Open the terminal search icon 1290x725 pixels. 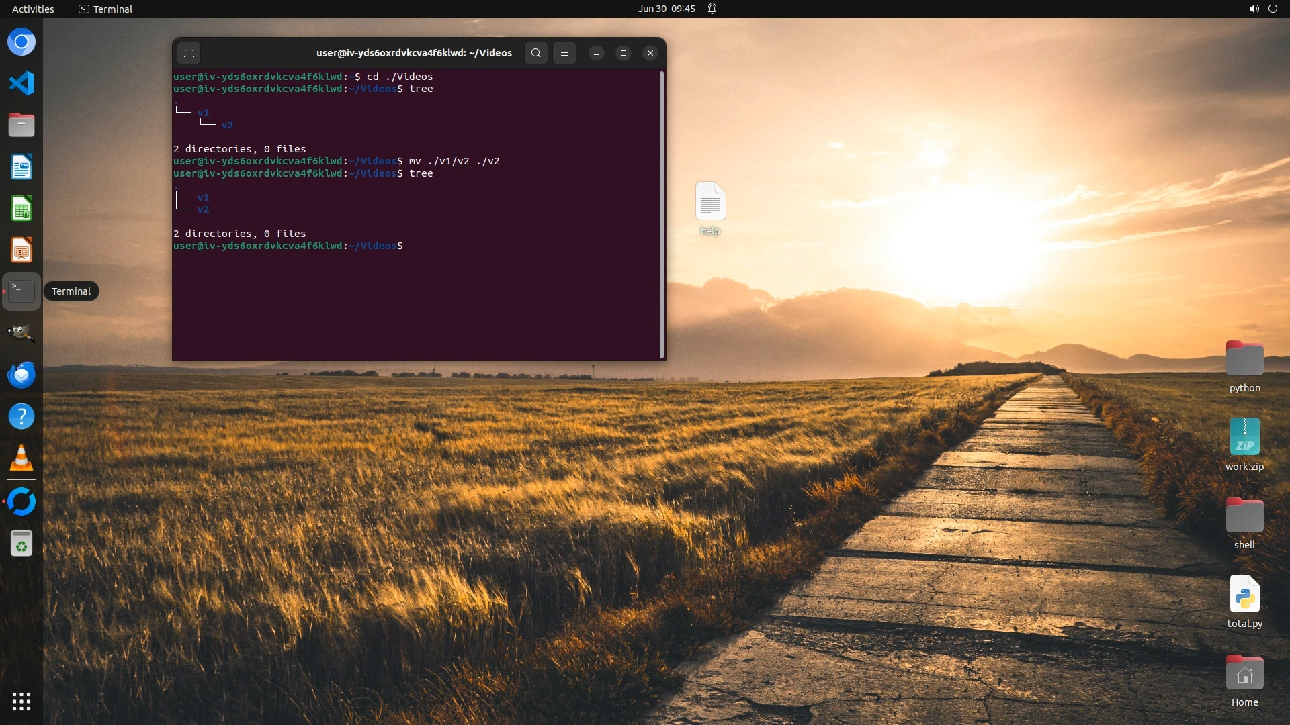[535, 53]
